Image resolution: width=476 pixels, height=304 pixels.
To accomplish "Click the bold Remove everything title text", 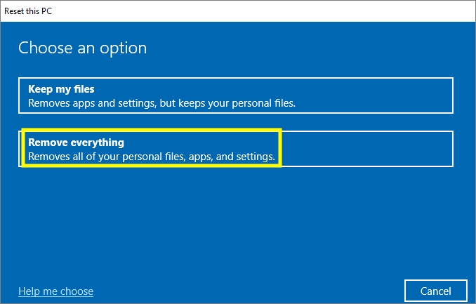I will (x=76, y=142).
